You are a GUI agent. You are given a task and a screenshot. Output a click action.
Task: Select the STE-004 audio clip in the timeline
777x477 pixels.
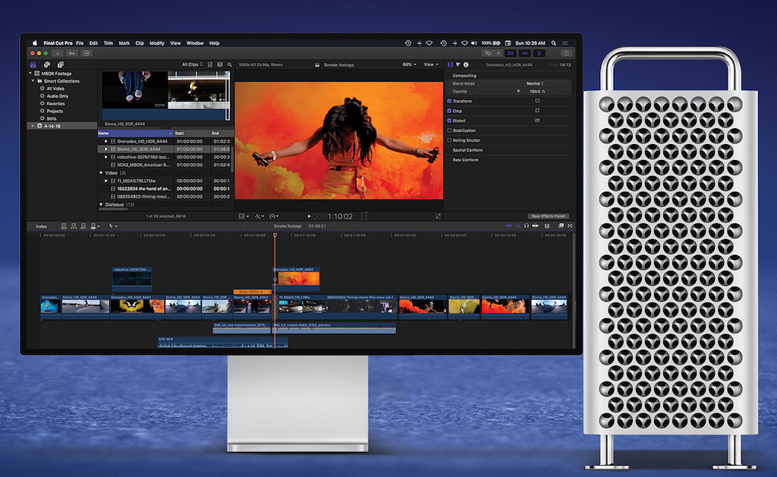pyautogui.click(x=222, y=342)
